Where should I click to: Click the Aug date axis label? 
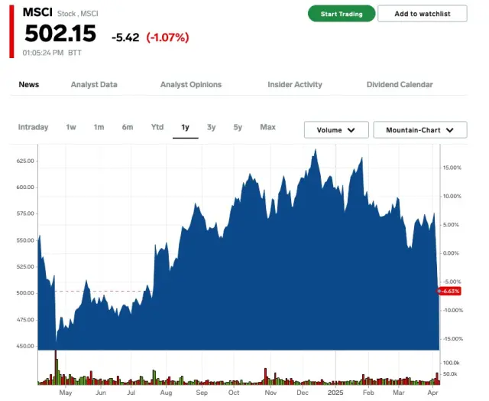(x=167, y=393)
